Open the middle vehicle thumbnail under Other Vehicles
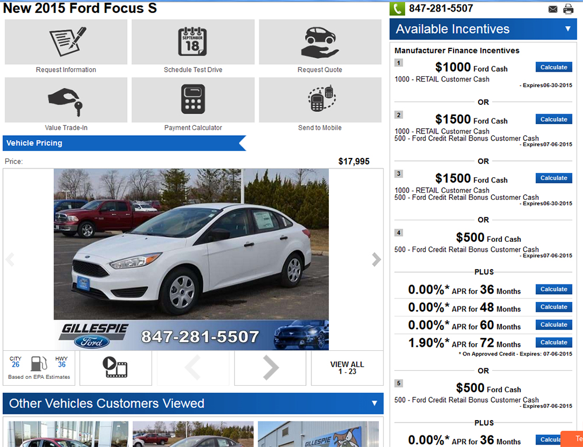Image resolution: width=583 pixels, height=447 pixels. coord(193,434)
